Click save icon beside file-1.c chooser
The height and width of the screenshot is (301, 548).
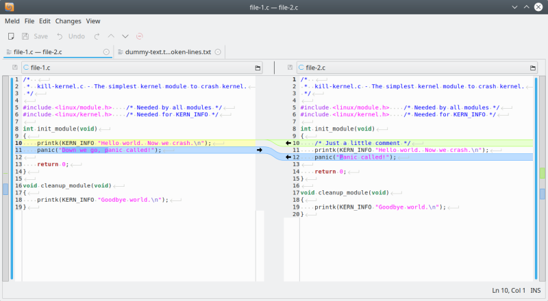[x=15, y=68]
